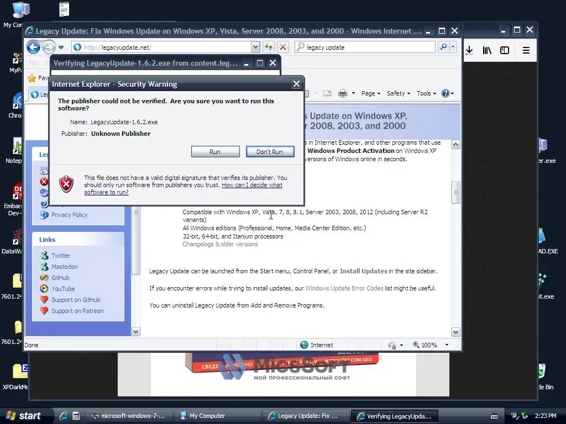Click the Print icon in command bar
Viewport: 566px width, 424px height.
tap(343, 93)
